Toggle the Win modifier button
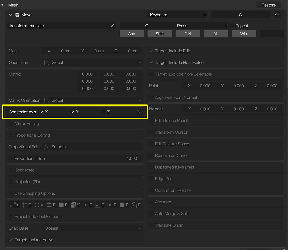 tap(244, 34)
